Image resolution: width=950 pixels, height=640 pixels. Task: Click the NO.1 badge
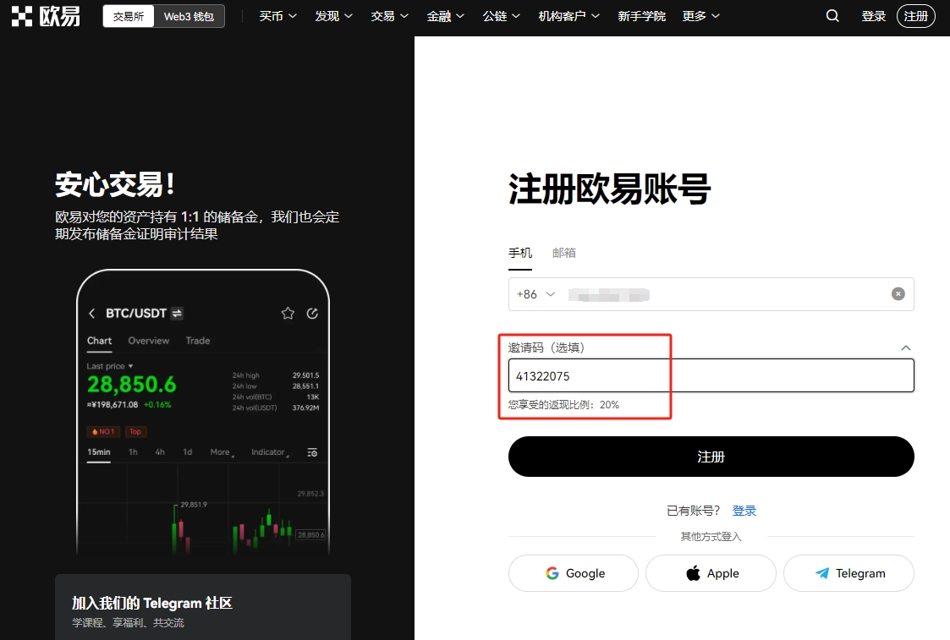pyautogui.click(x=103, y=432)
